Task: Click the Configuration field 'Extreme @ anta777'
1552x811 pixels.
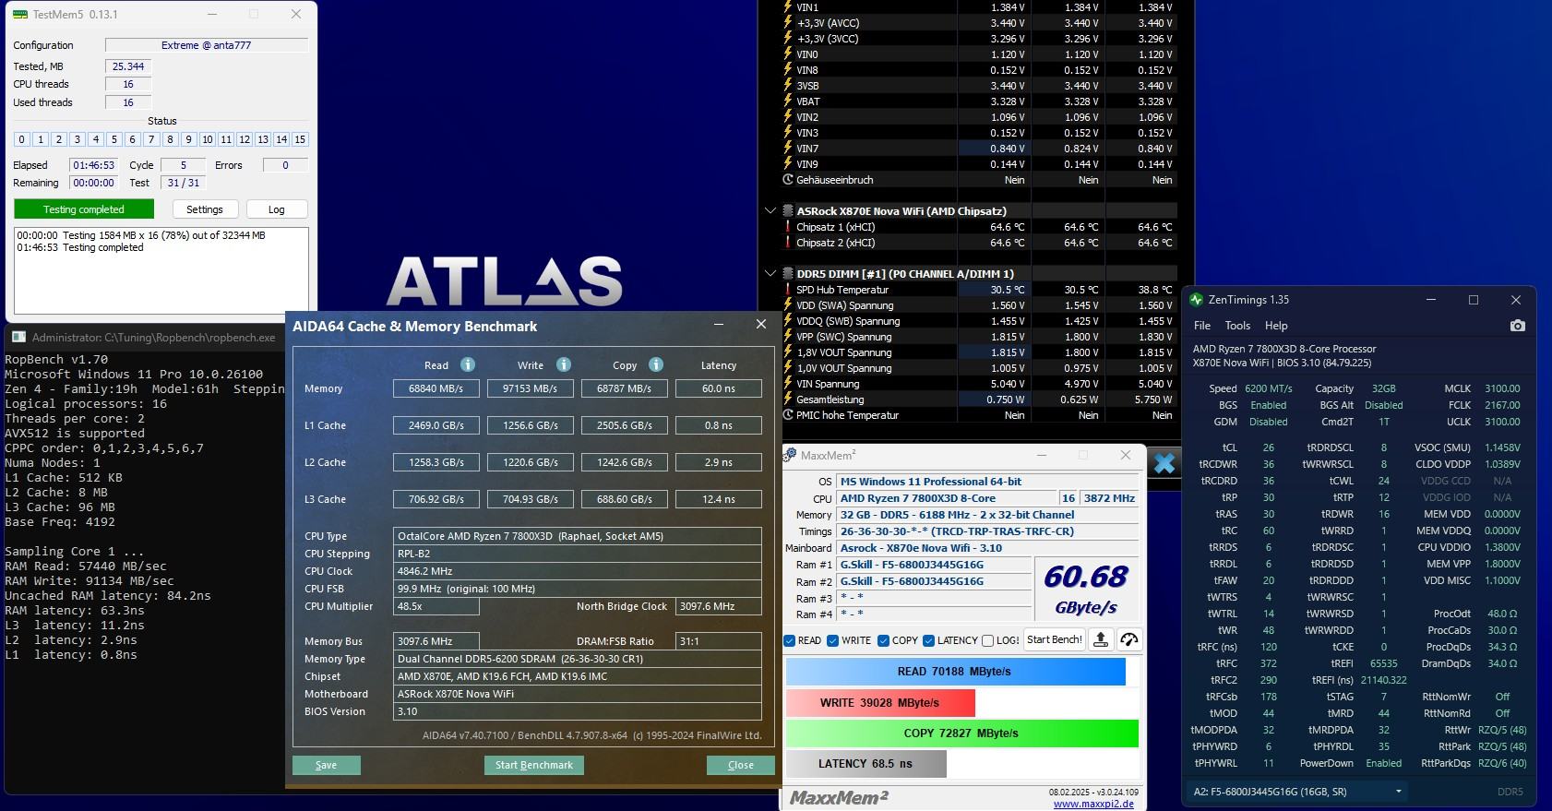Action: pos(207,45)
